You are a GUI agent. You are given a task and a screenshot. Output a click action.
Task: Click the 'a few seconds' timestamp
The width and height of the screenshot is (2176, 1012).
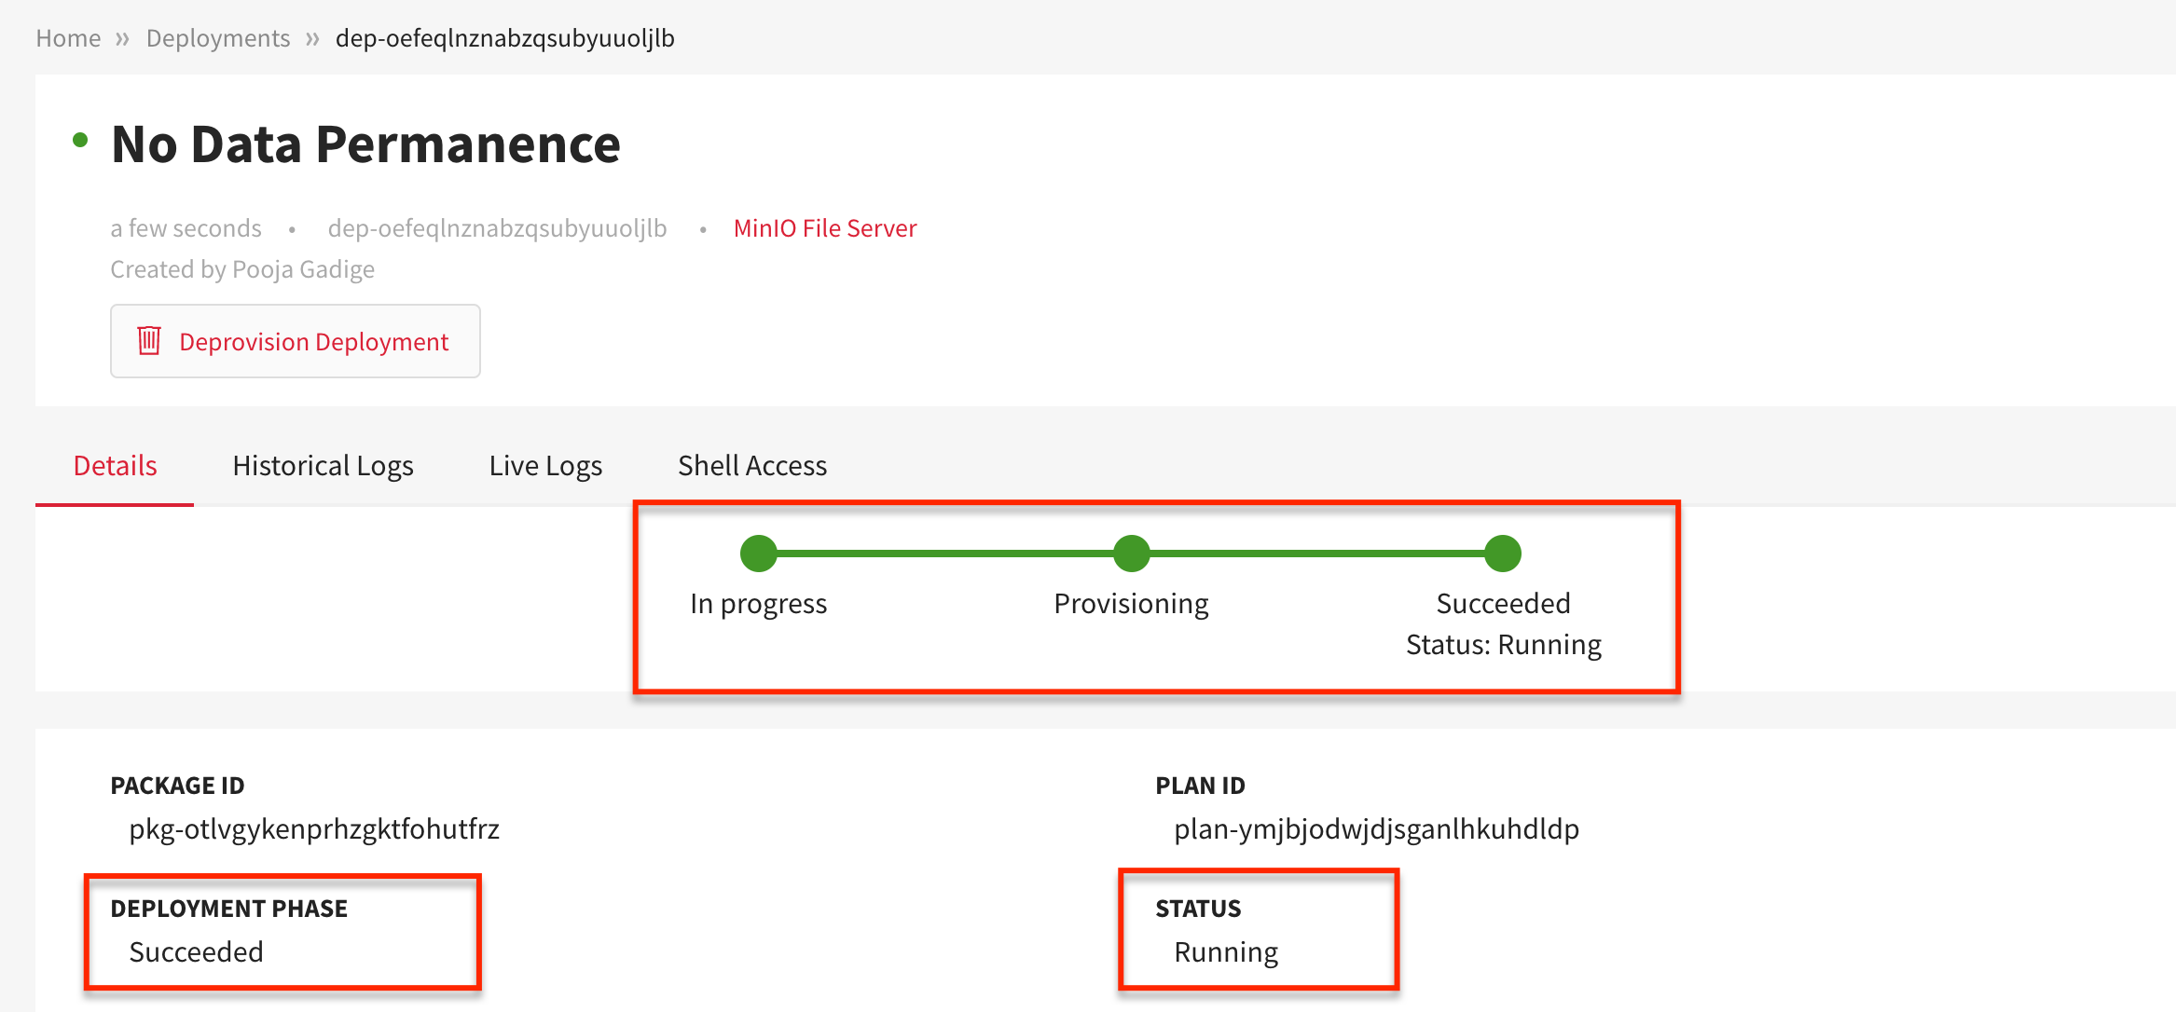(x=186, y=228)
